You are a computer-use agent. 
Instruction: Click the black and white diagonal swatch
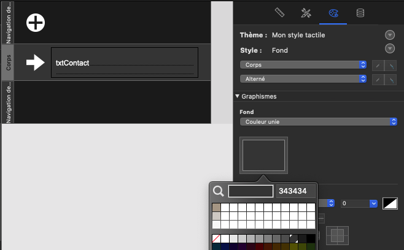coord(389,203)
